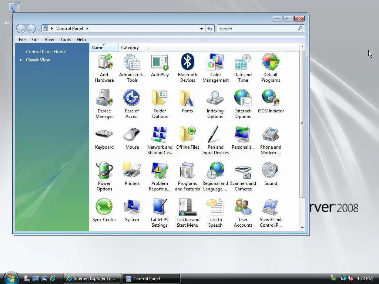Open the View menu
The width and height of the screenshot is (379, 284).
pos(49,39)
